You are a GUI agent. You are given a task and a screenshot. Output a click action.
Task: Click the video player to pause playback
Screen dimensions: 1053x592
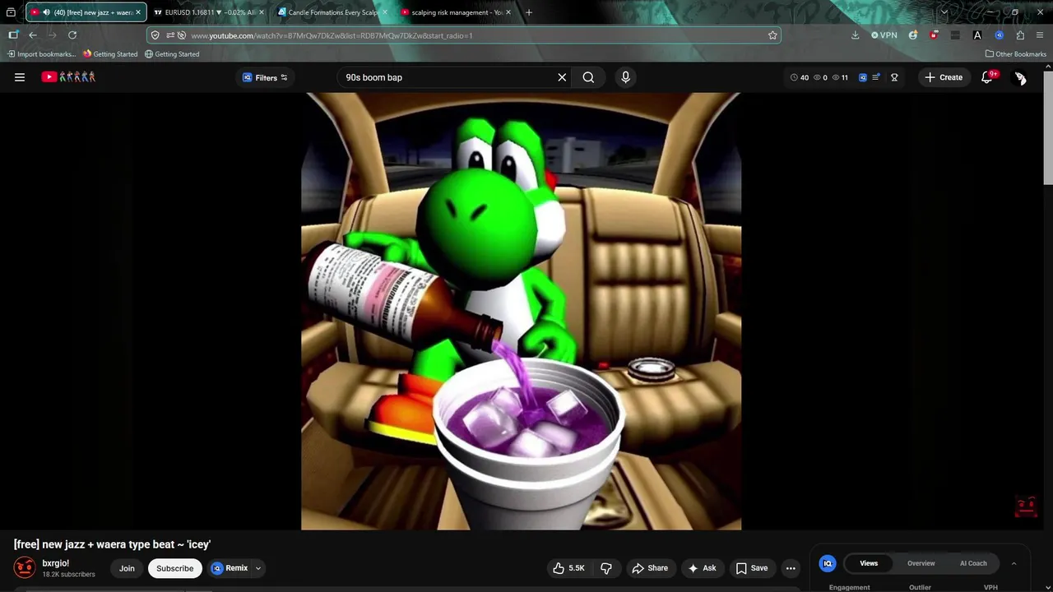[x=521, y=311]
